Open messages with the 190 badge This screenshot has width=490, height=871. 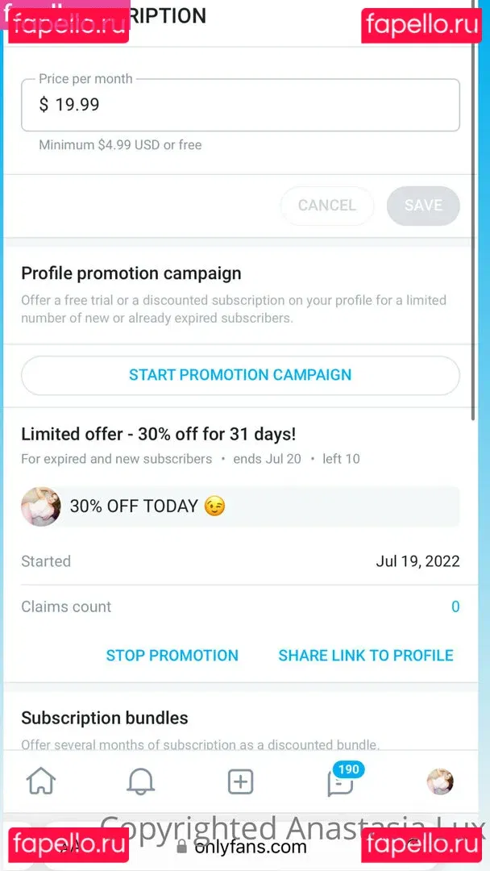[x=341, y=781]
